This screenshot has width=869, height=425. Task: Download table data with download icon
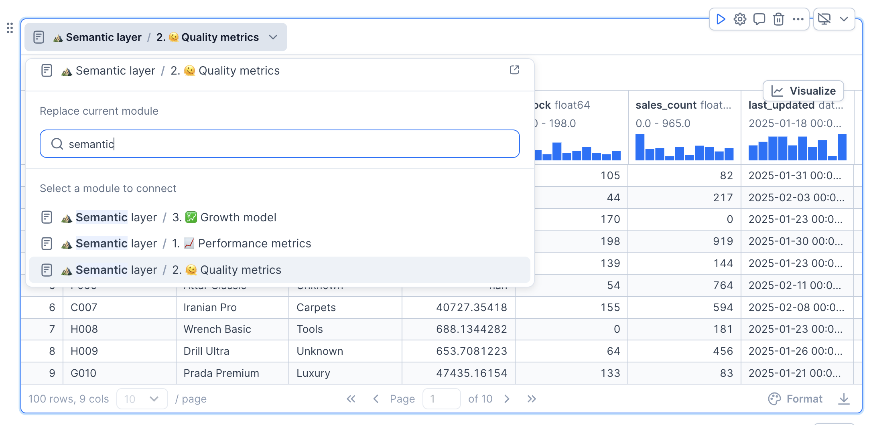844,399
